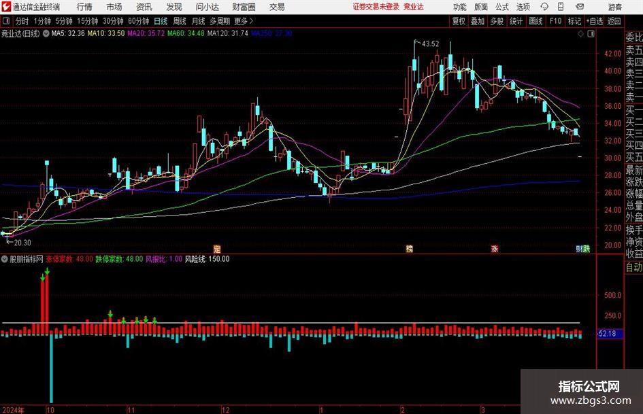Open the 发现 menu
This screenshot has height=414, width=643.
tap(174, 7)
